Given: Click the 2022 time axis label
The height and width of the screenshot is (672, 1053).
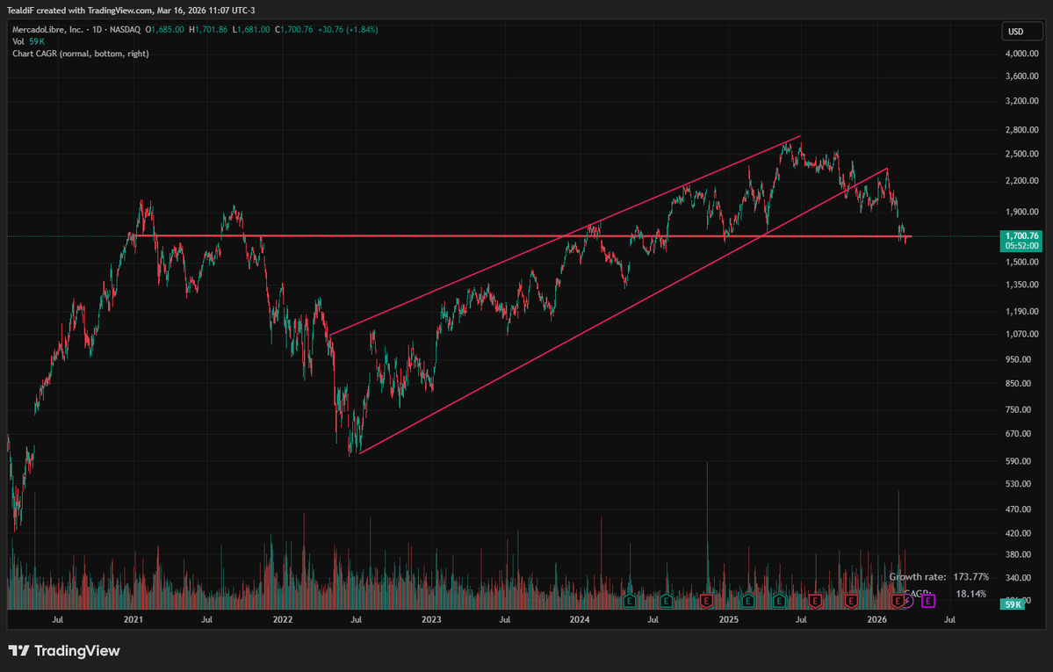Looking at the screenshot, I should pos(283,619).
